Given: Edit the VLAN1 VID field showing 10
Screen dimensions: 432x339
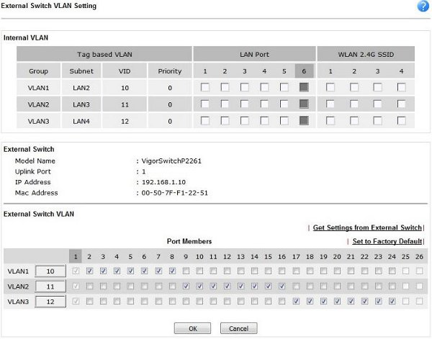Looking at the screenshot, I should (50, 271).
